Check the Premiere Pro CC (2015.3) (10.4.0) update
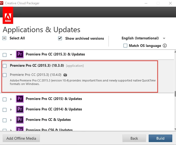176x145 pixels. 5,75
